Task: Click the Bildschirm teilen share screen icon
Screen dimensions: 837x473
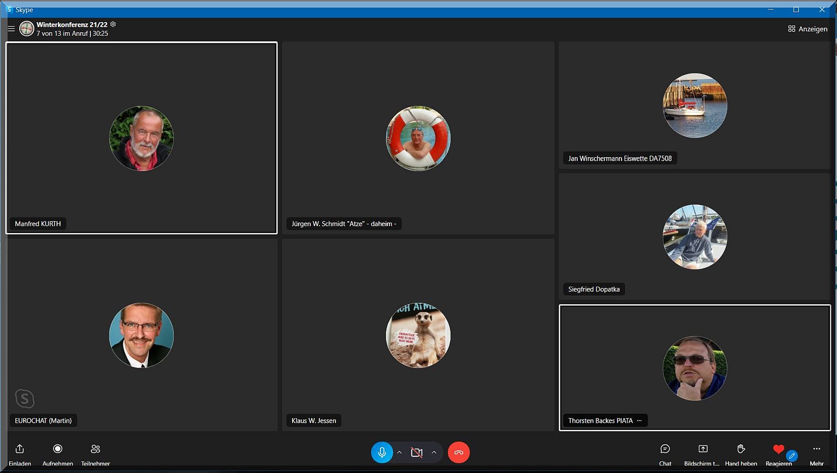Action: click(703, 449)
